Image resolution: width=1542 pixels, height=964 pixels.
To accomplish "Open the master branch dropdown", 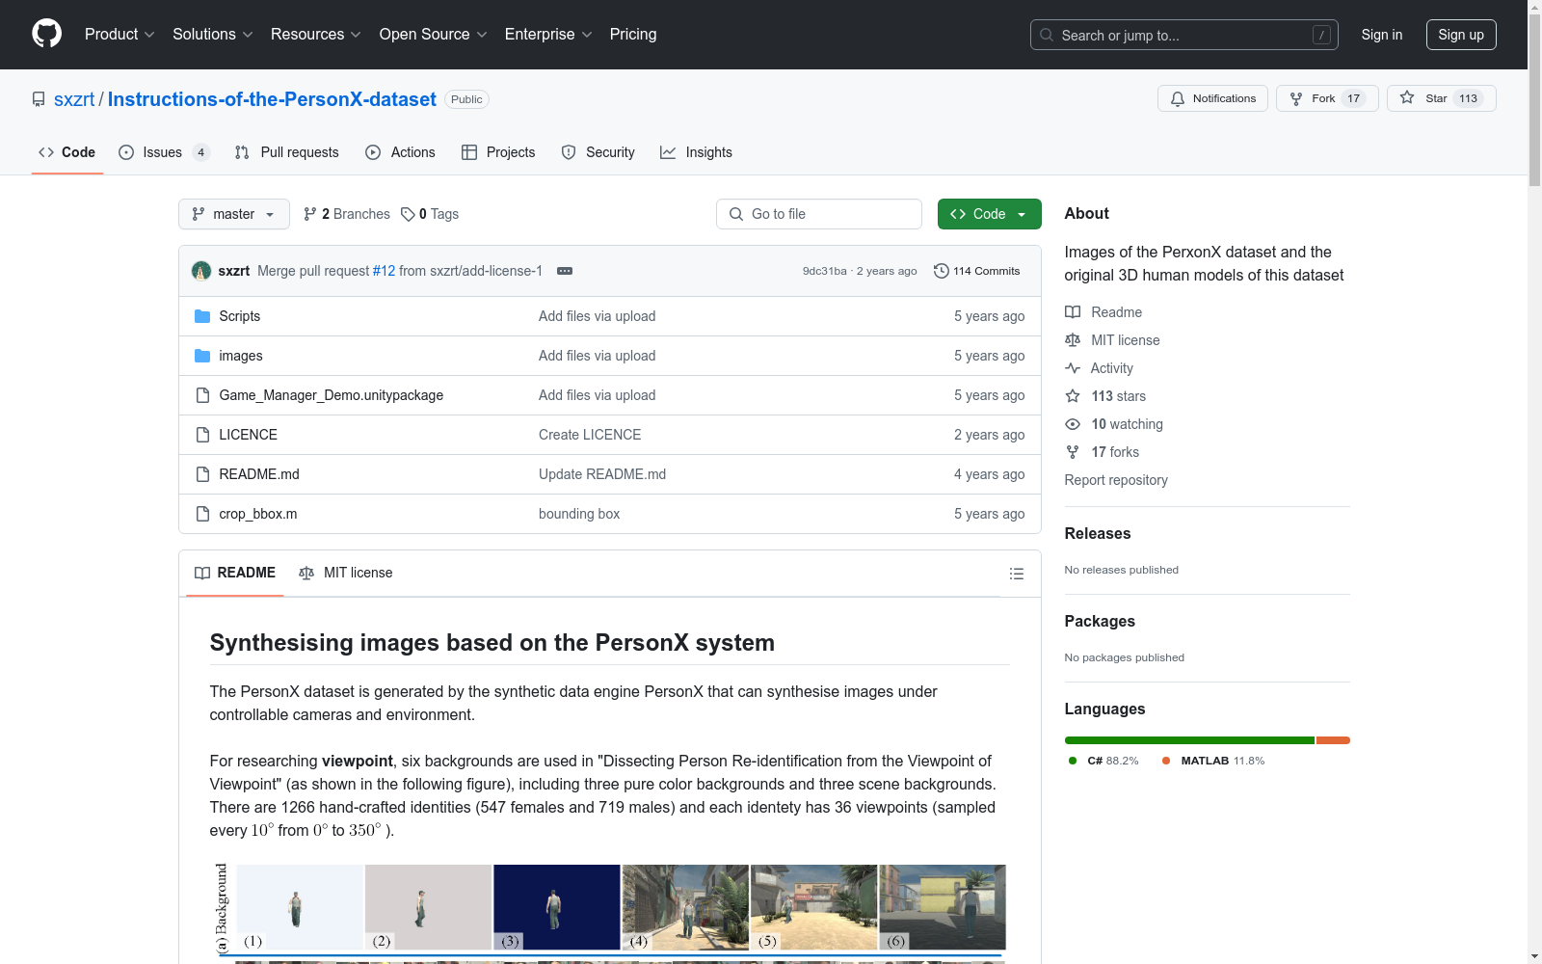I will pyautogui.click(x=234, y=214).
